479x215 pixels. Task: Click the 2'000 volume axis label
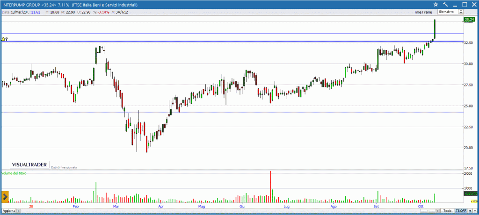click(x=468, y=174)
